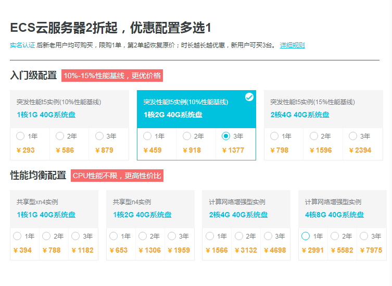Screen dimensions: 392x286
Task: Select 1年 radio priced at ¥459
Action: (147, 136)
